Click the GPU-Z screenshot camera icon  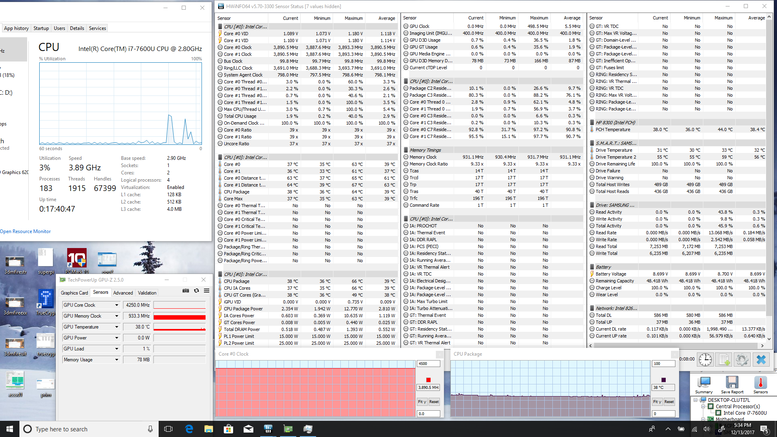[186, 291]
